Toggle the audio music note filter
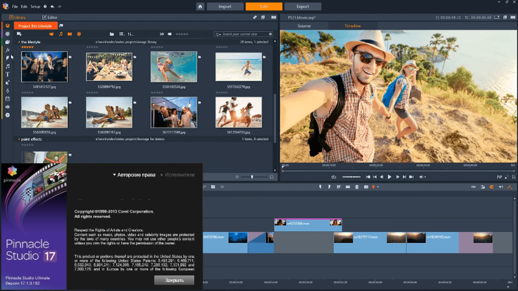Screen dimensions: 518x291 pos(61,34)
